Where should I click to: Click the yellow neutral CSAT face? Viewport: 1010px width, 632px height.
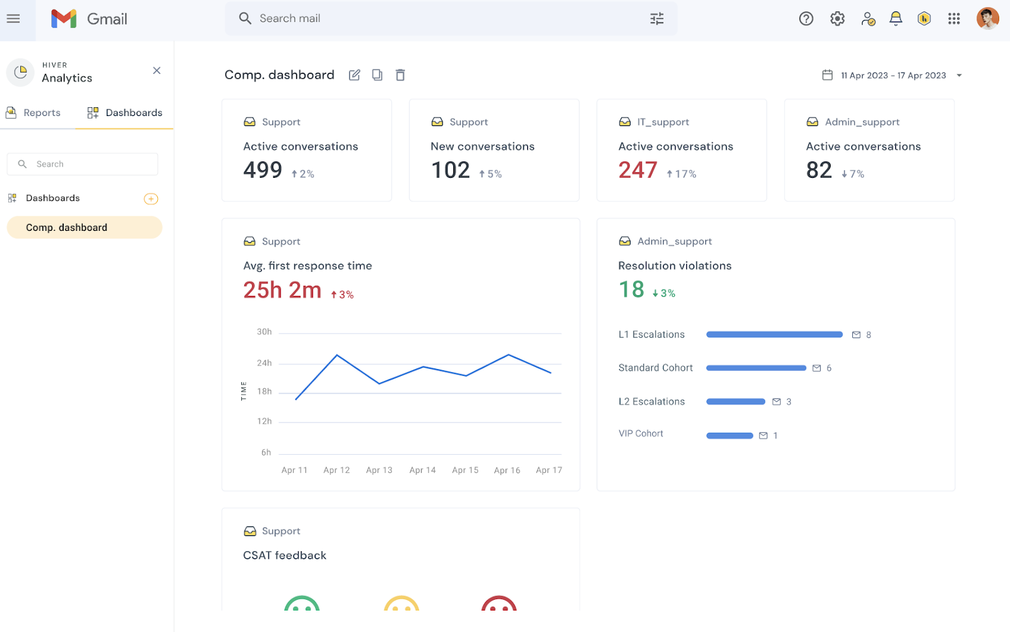point(401,604)
